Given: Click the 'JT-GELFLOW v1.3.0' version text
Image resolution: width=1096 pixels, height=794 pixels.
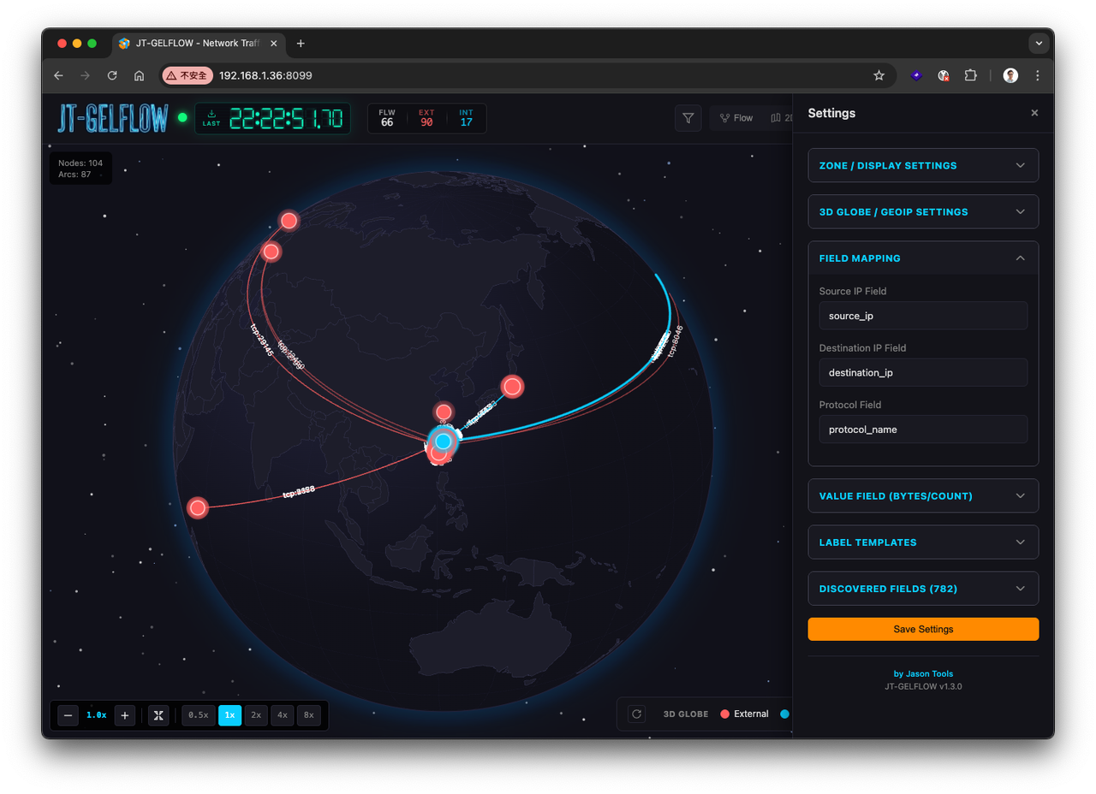Looking at the screenshot, I should click(923, 686).
